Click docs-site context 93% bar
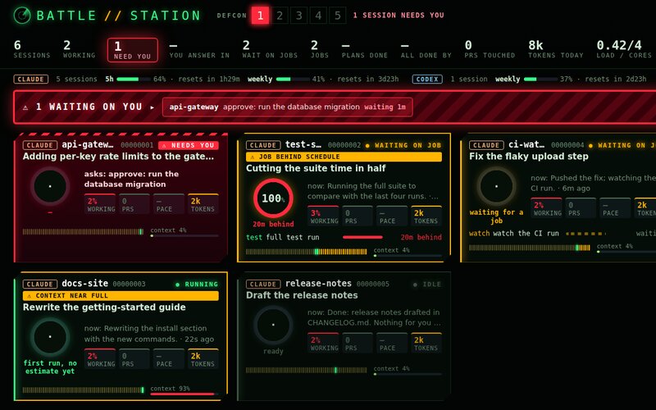 (184, 394)
